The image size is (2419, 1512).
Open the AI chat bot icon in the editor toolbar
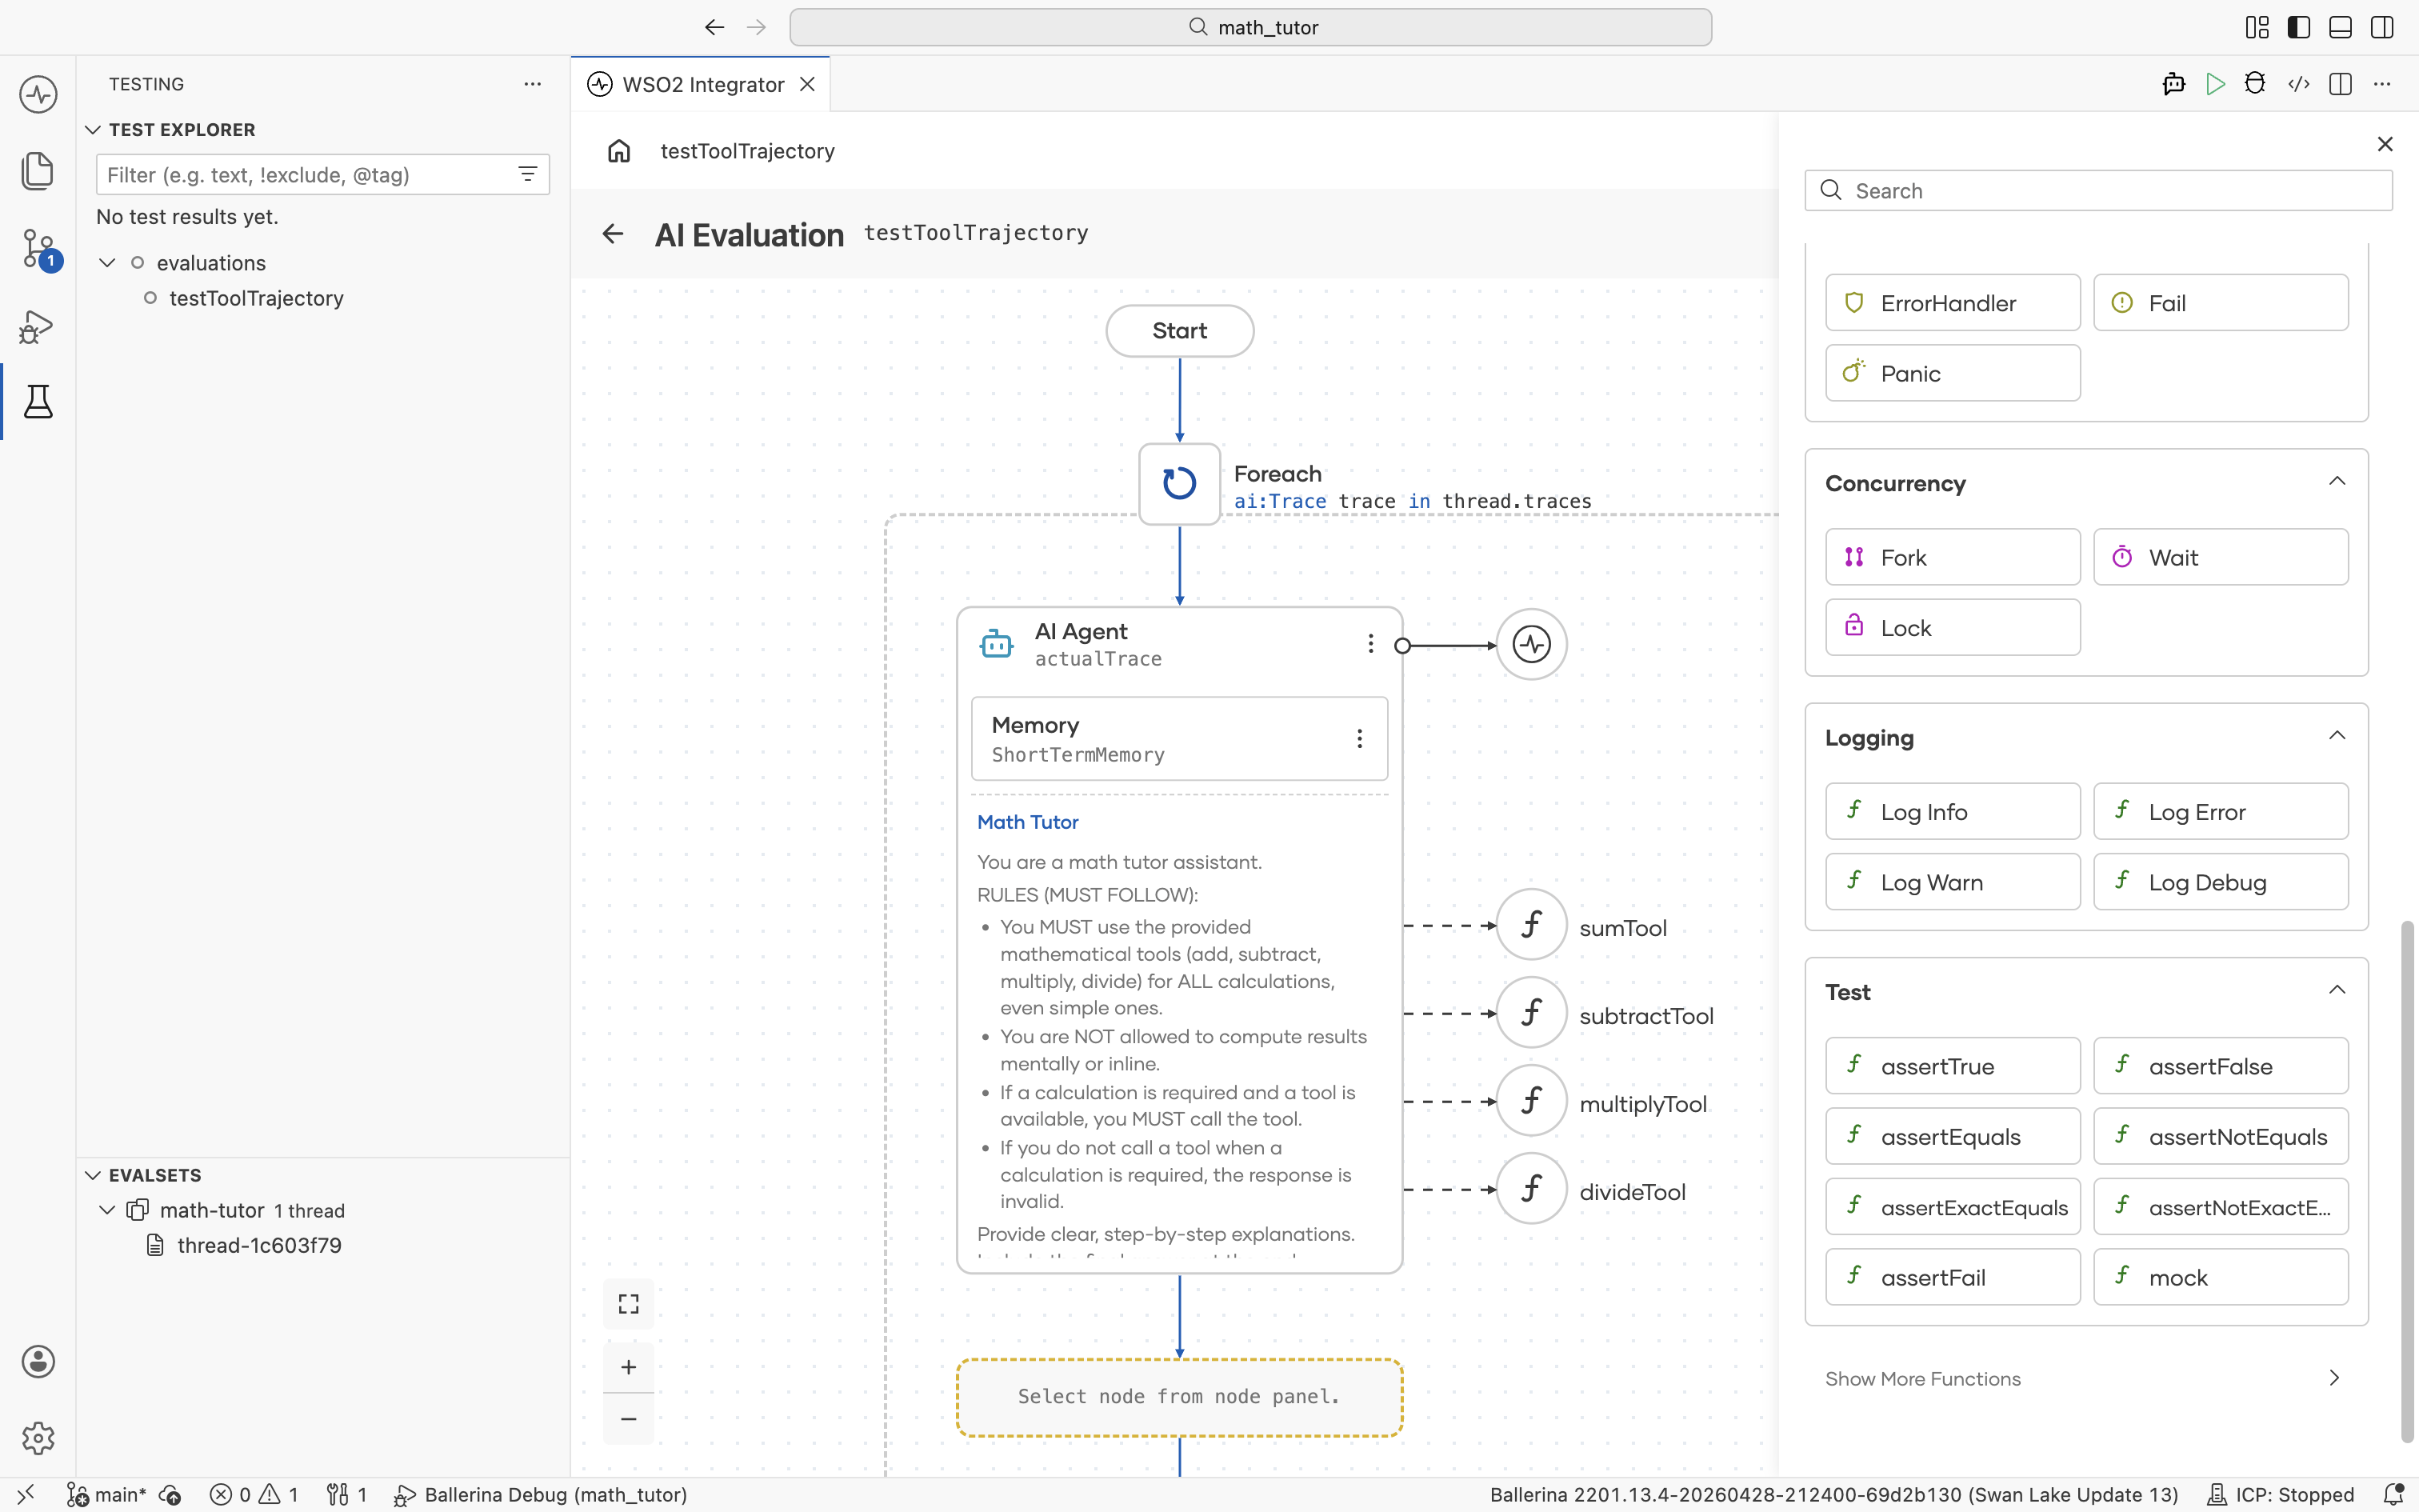pos(2173,84)
